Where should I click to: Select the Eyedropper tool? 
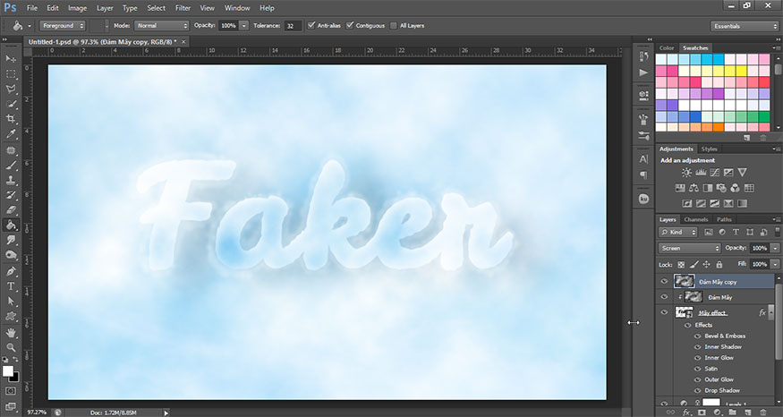[11, 134]
